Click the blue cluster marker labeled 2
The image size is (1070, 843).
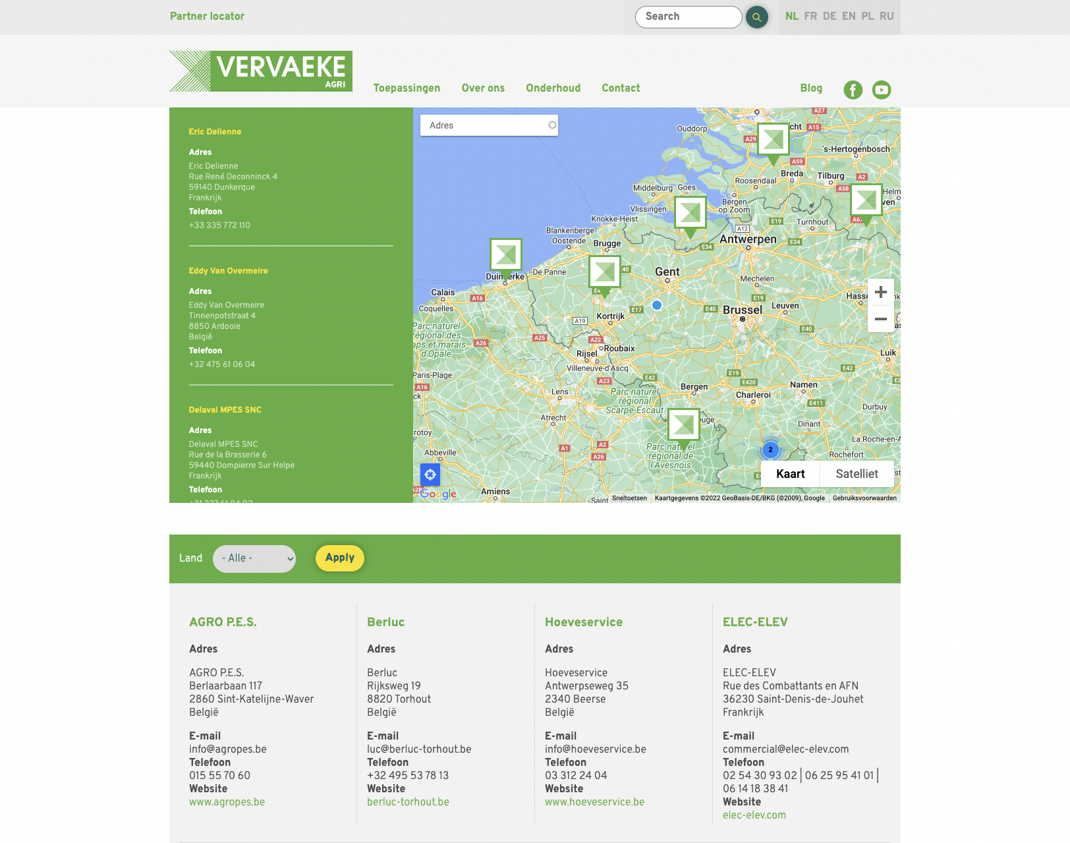(x=770, y=450)
